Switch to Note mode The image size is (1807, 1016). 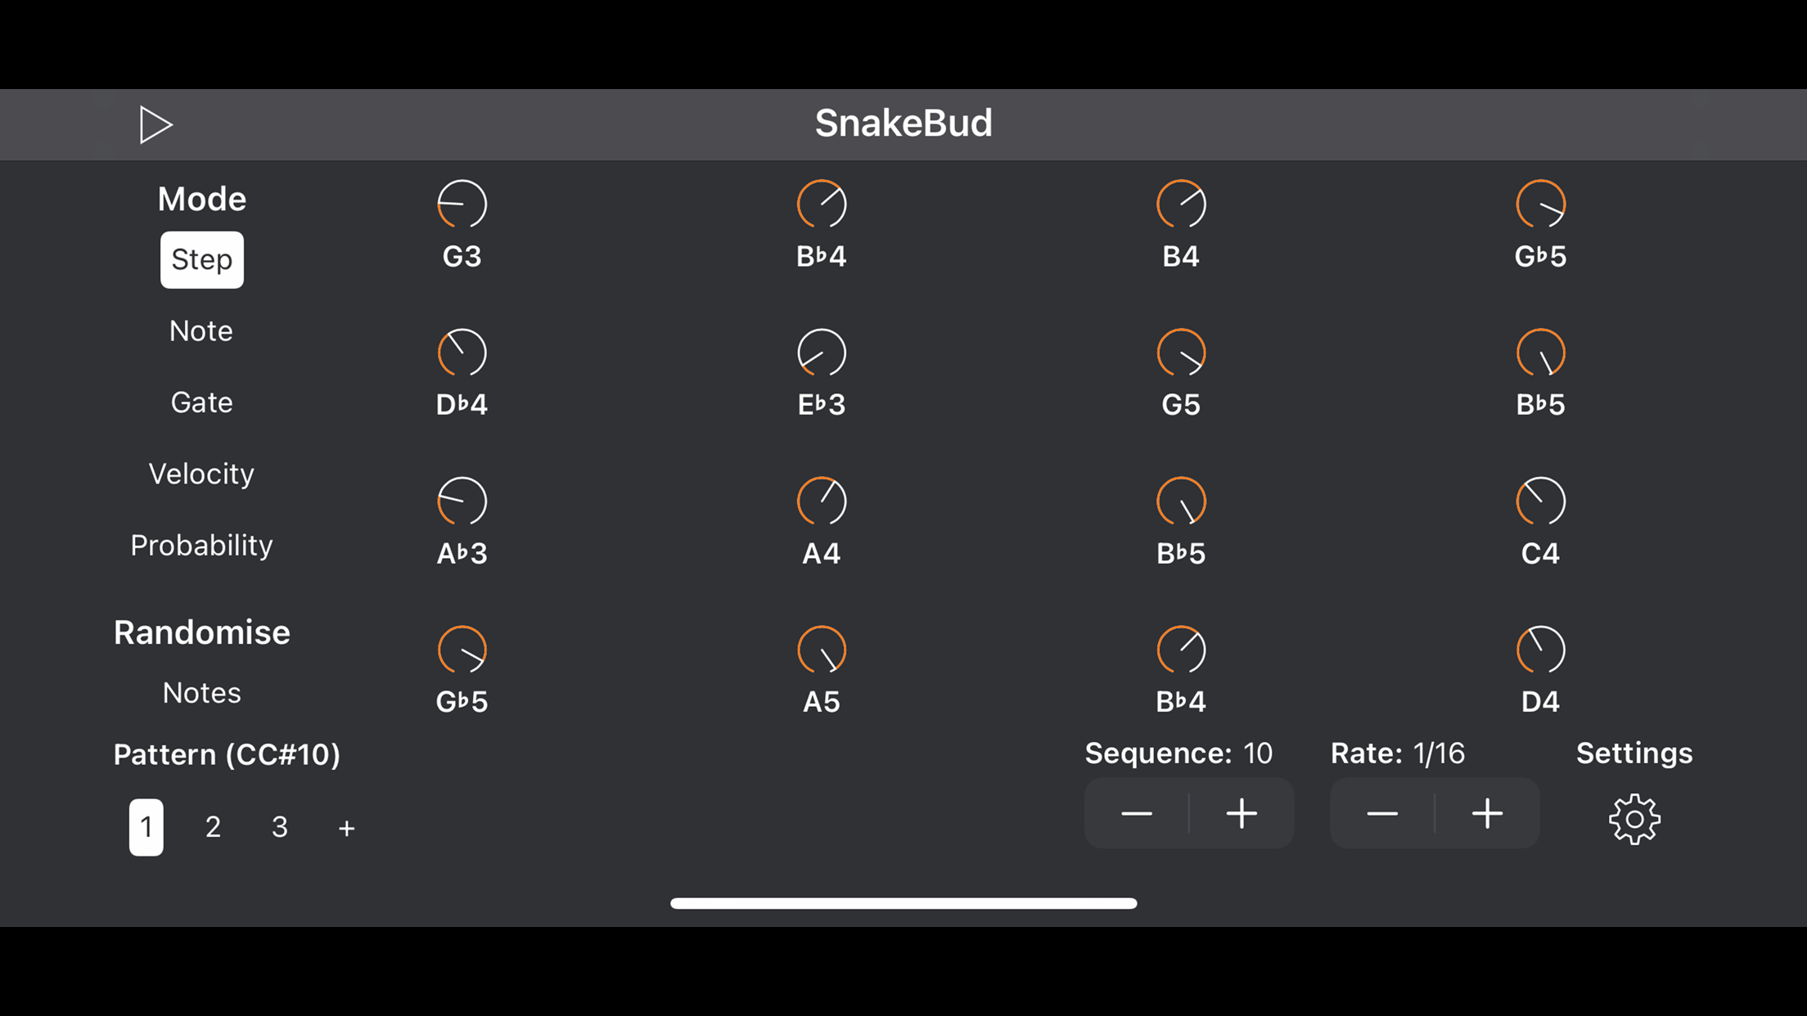(x=201, y=331)
